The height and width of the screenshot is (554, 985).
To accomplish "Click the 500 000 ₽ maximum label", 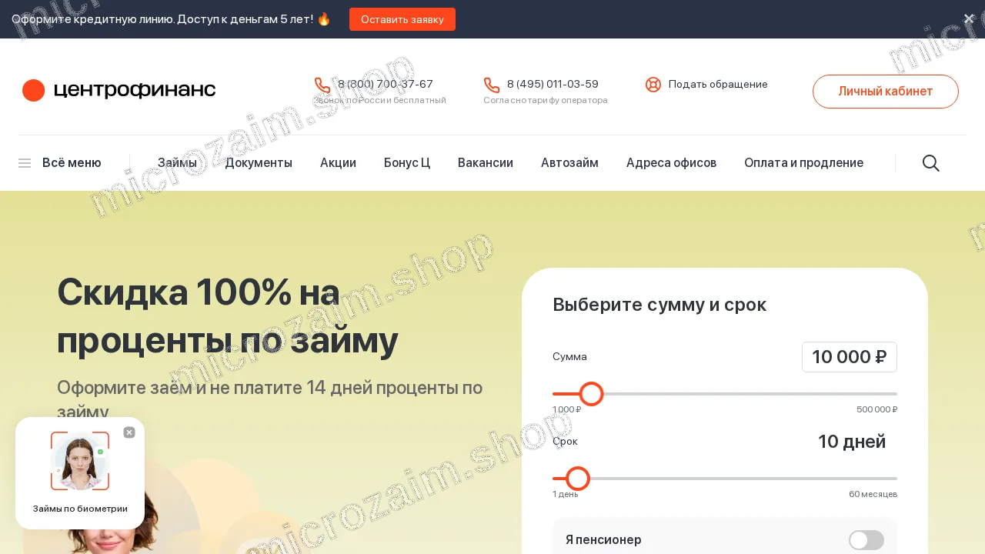I will point(876,409).
